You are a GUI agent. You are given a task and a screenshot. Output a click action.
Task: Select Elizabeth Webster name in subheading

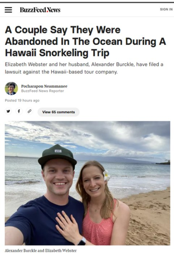[x=26, y=64]
